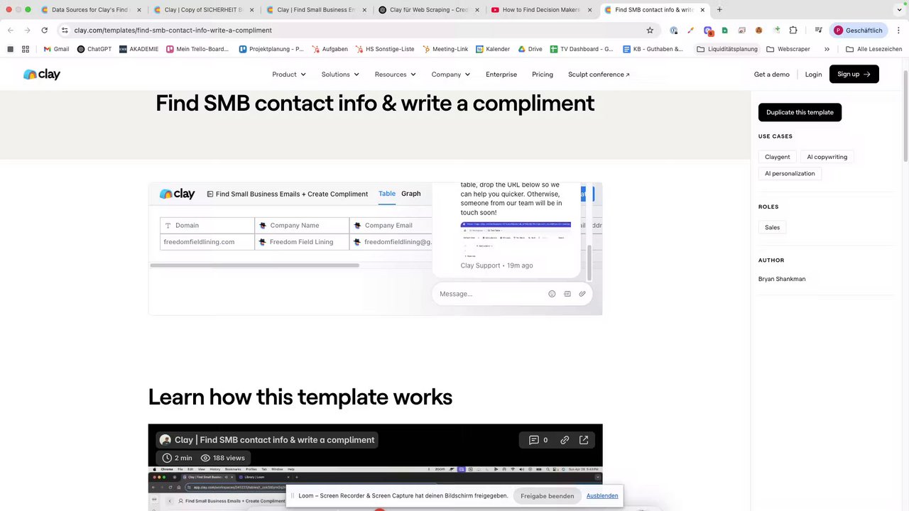This screenshot has height=511, width=909.
Task: Open the ChatGPT bookmark
Action: coord(94,49)
